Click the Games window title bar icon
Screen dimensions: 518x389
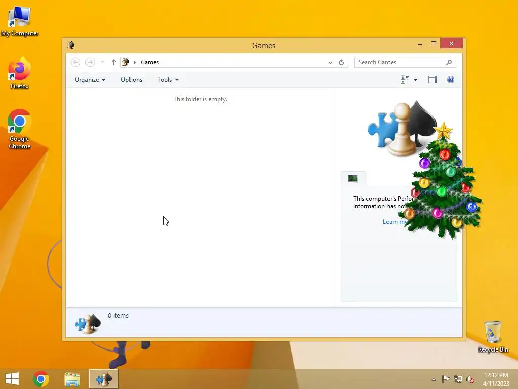click(x=71, y=45)
